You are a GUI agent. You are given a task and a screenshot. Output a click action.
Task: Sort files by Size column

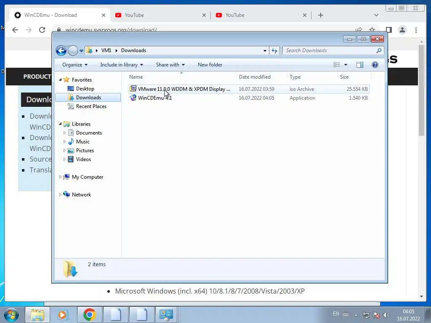(354, 77)
